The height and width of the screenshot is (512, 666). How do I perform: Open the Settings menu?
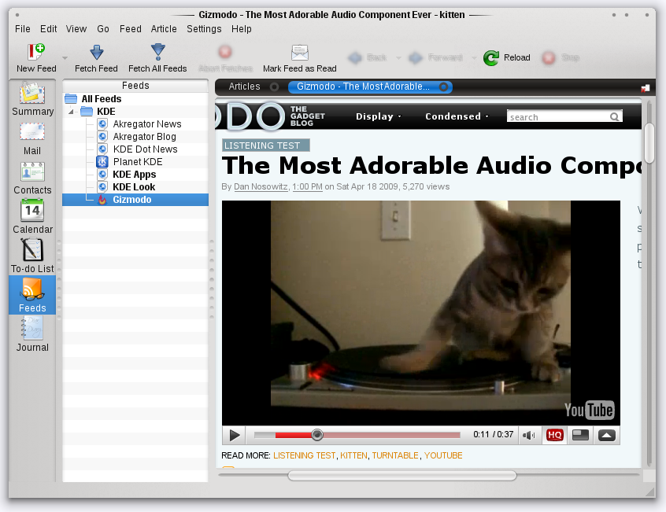pyautogui.click(x=204, y=29)
